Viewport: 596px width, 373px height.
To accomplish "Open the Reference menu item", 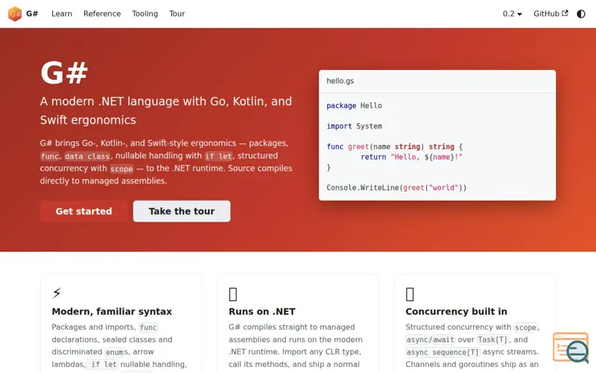I will [x=102, y=13].
